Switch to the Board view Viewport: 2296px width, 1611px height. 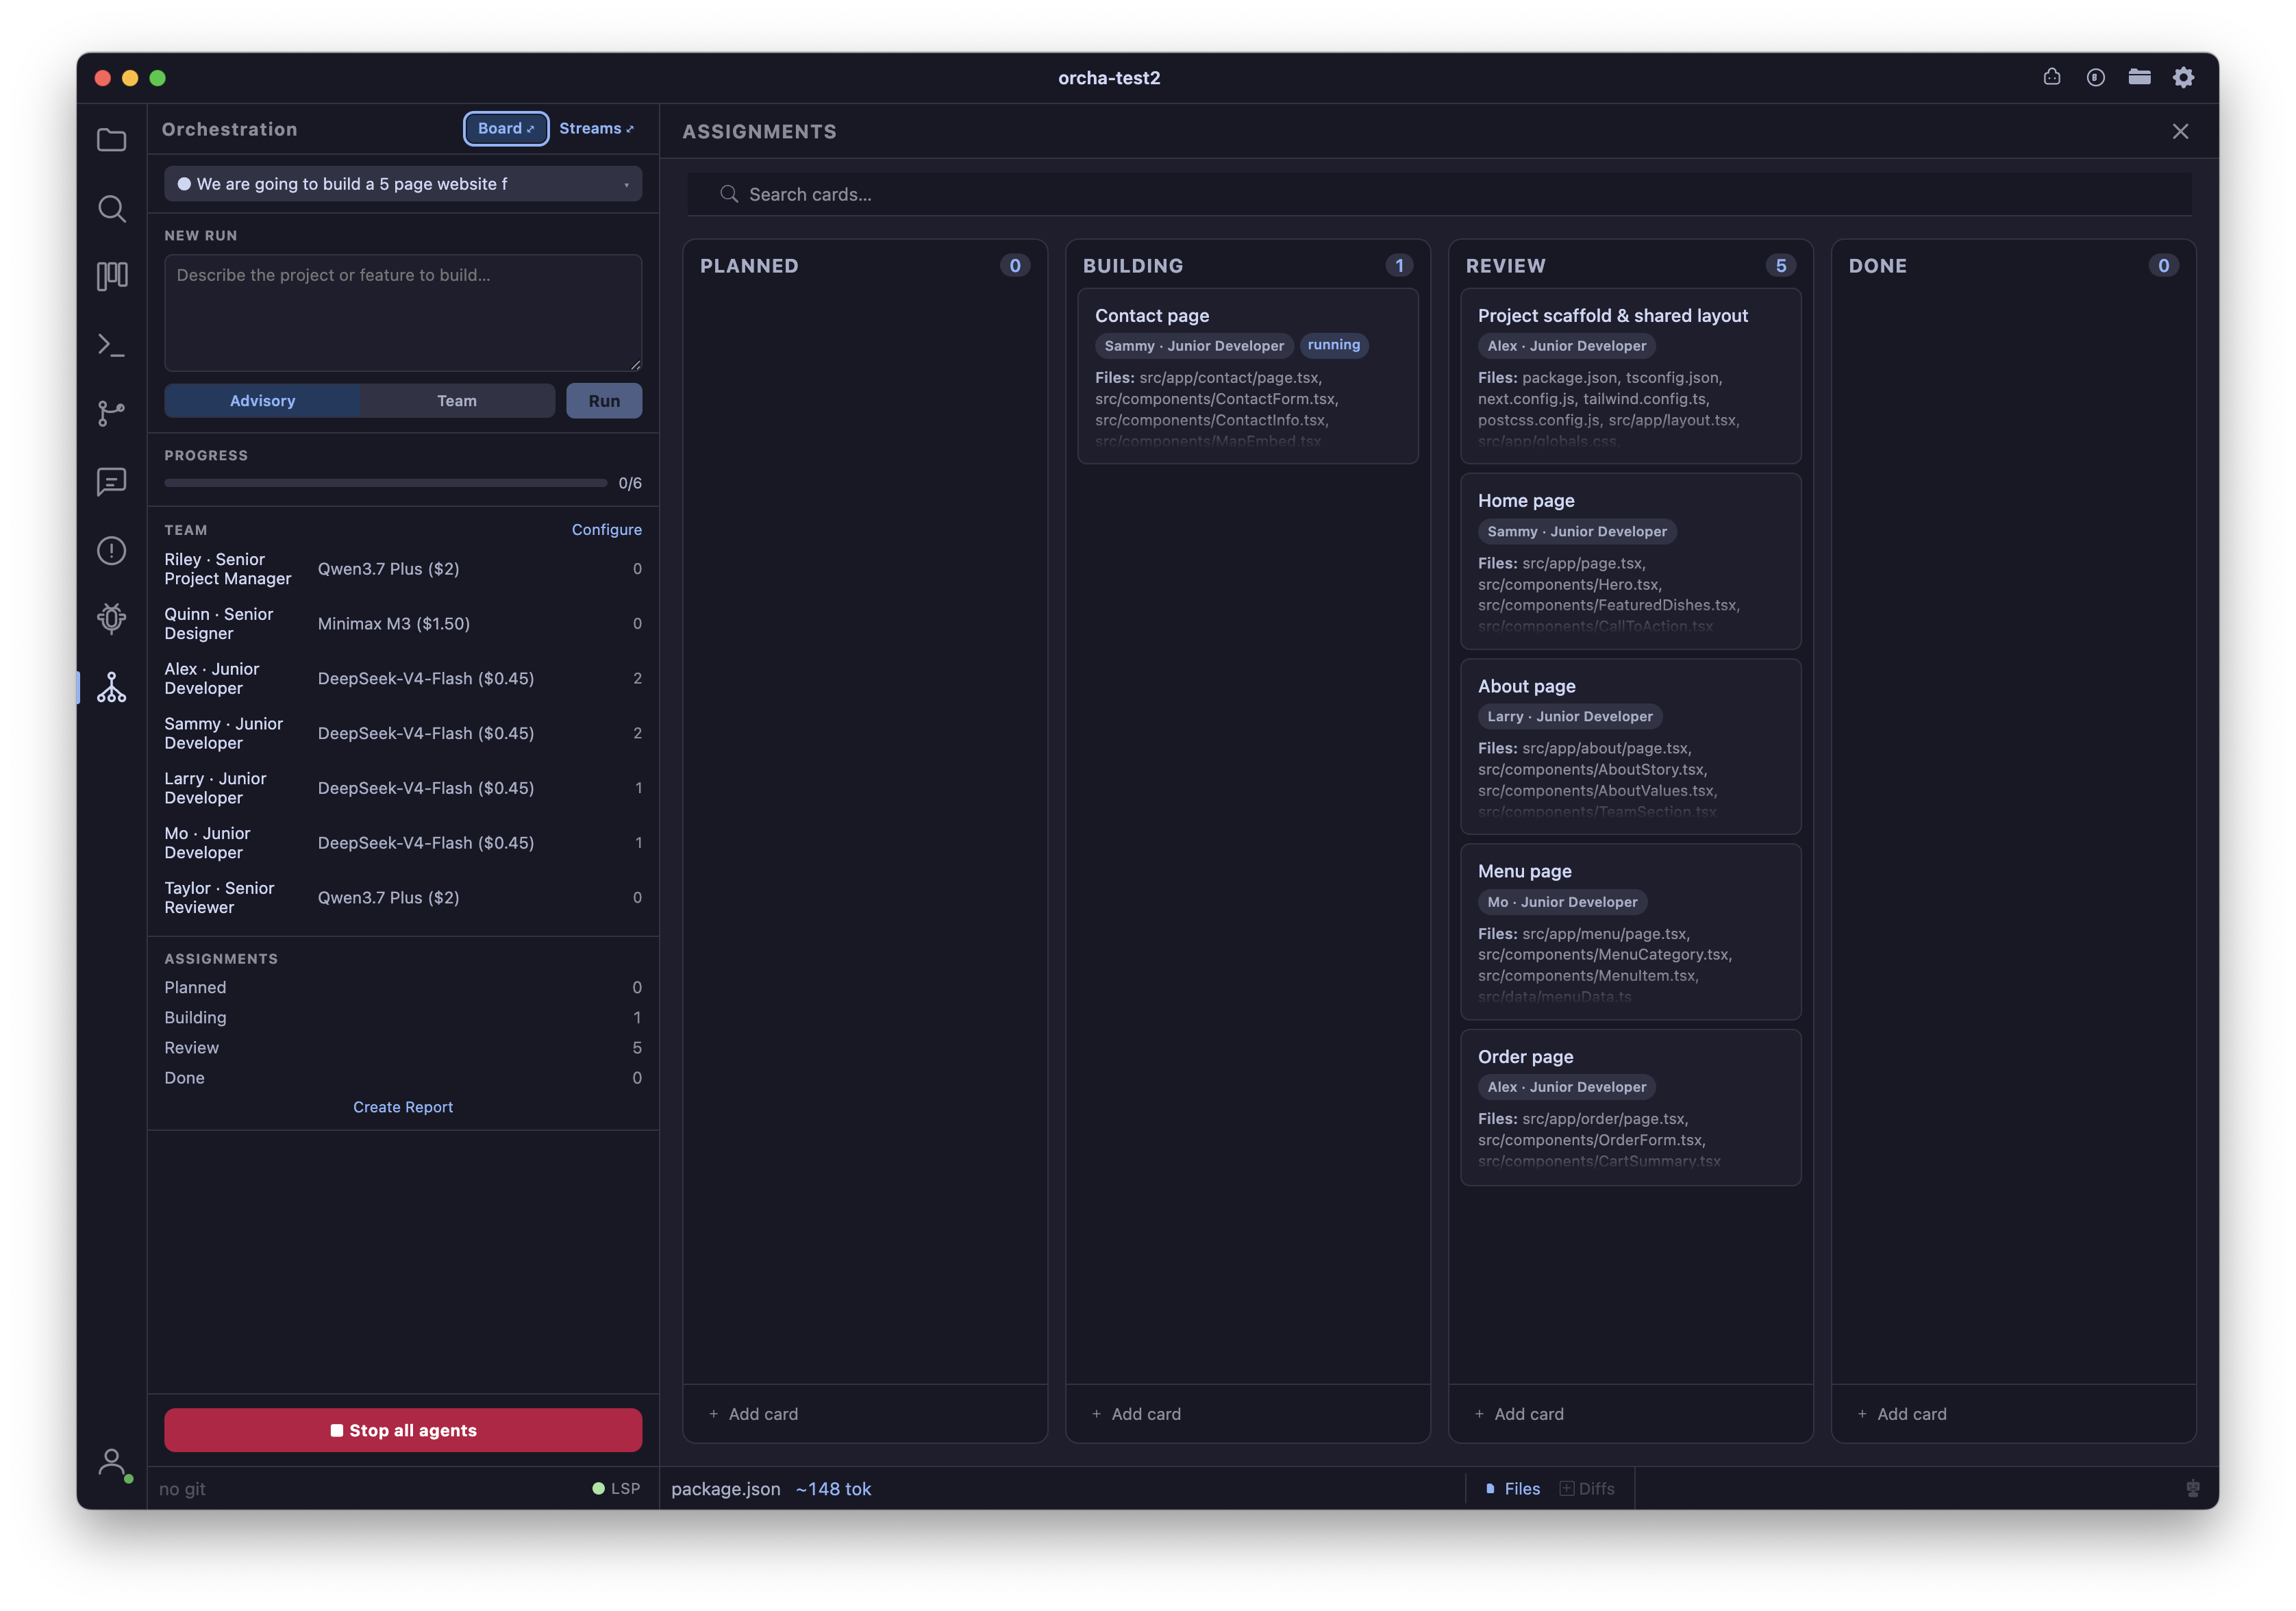506,128
